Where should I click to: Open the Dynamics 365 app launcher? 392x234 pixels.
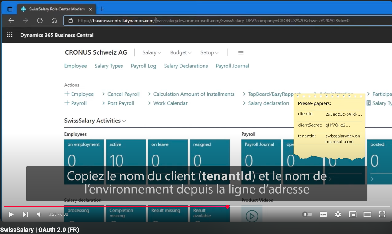10,35
